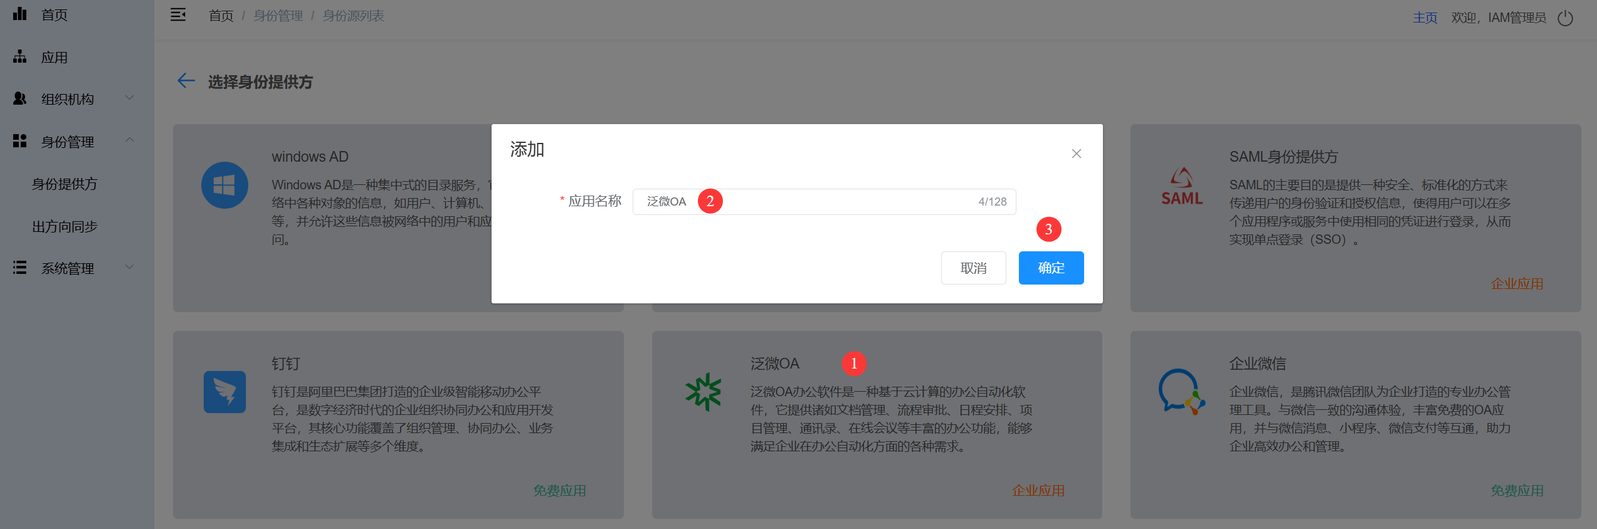Open 身份提供方 submenu item
Viewport: 1597px width, 529px height.
click(x=65, y=184)
